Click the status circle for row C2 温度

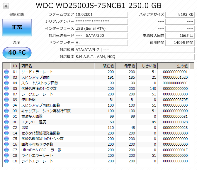pos(6,127)
